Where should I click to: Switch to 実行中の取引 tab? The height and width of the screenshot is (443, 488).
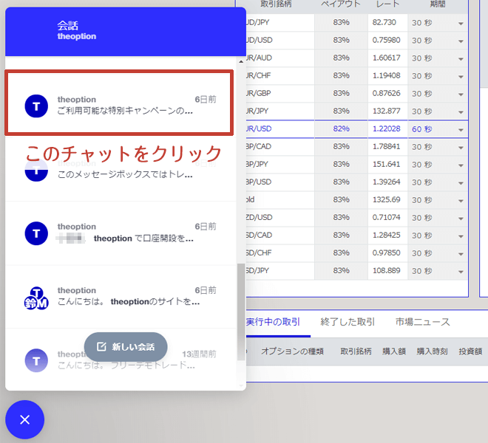tap(273, 321)
